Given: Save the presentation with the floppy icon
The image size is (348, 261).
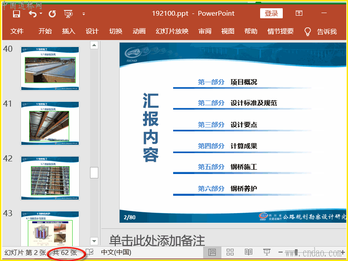Looking at the screenshot, I should (17, 14).
